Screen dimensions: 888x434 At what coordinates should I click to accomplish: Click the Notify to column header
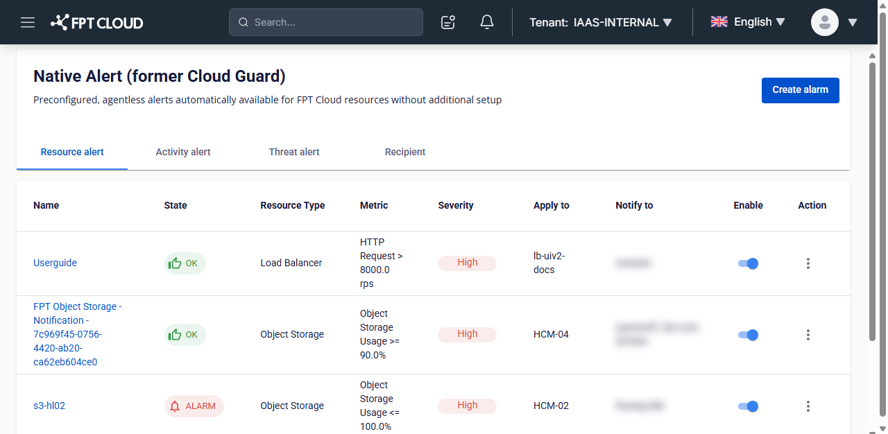[x=634, y=205]
